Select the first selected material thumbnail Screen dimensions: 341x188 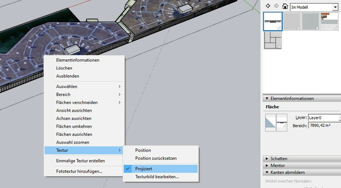pos(274,21)
